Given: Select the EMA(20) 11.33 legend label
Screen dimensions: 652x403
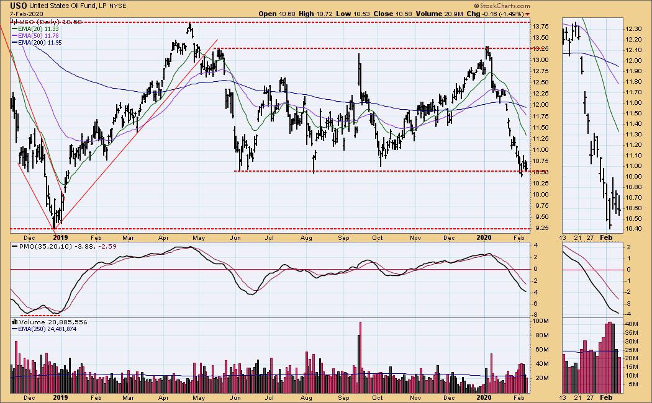Looking at the screenshot, I should click(38, 29).
